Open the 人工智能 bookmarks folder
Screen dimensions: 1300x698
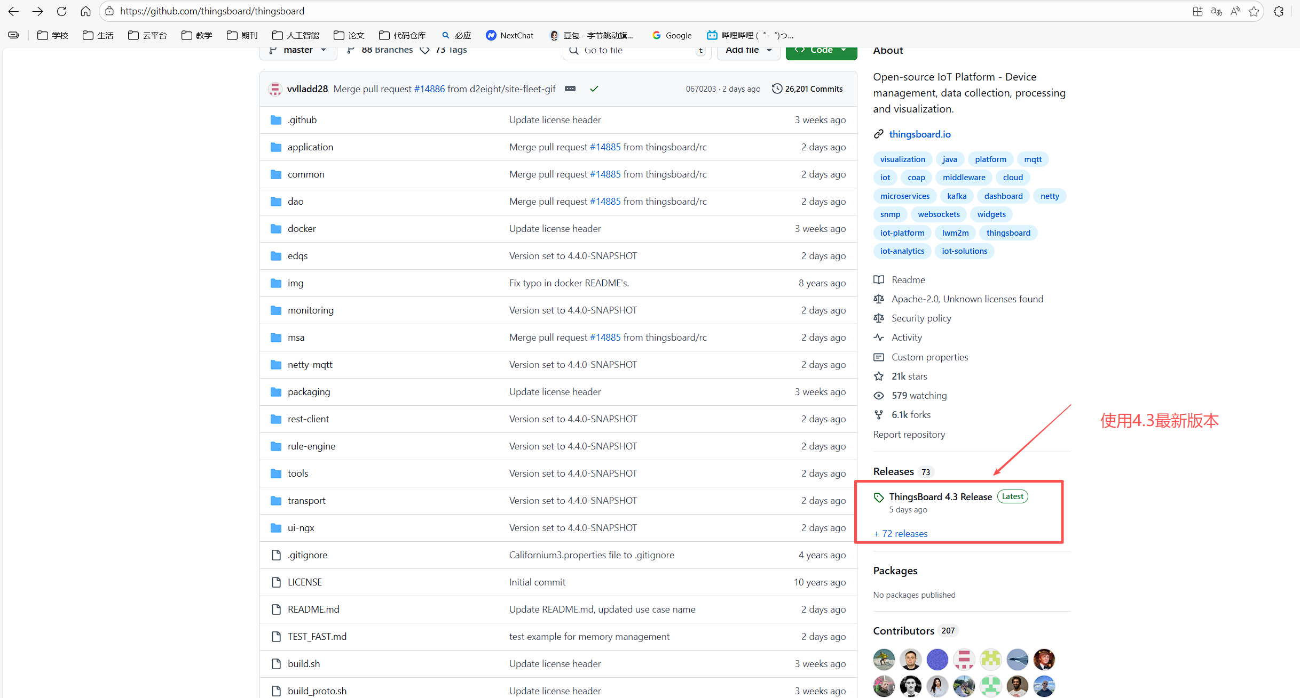[x=296, y=35]
